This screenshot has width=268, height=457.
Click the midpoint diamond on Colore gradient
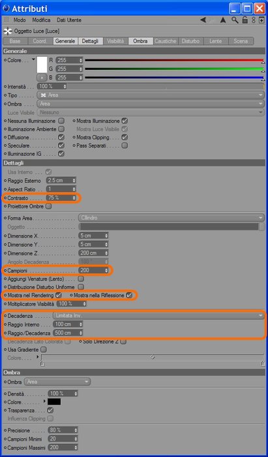coord(152,356)
